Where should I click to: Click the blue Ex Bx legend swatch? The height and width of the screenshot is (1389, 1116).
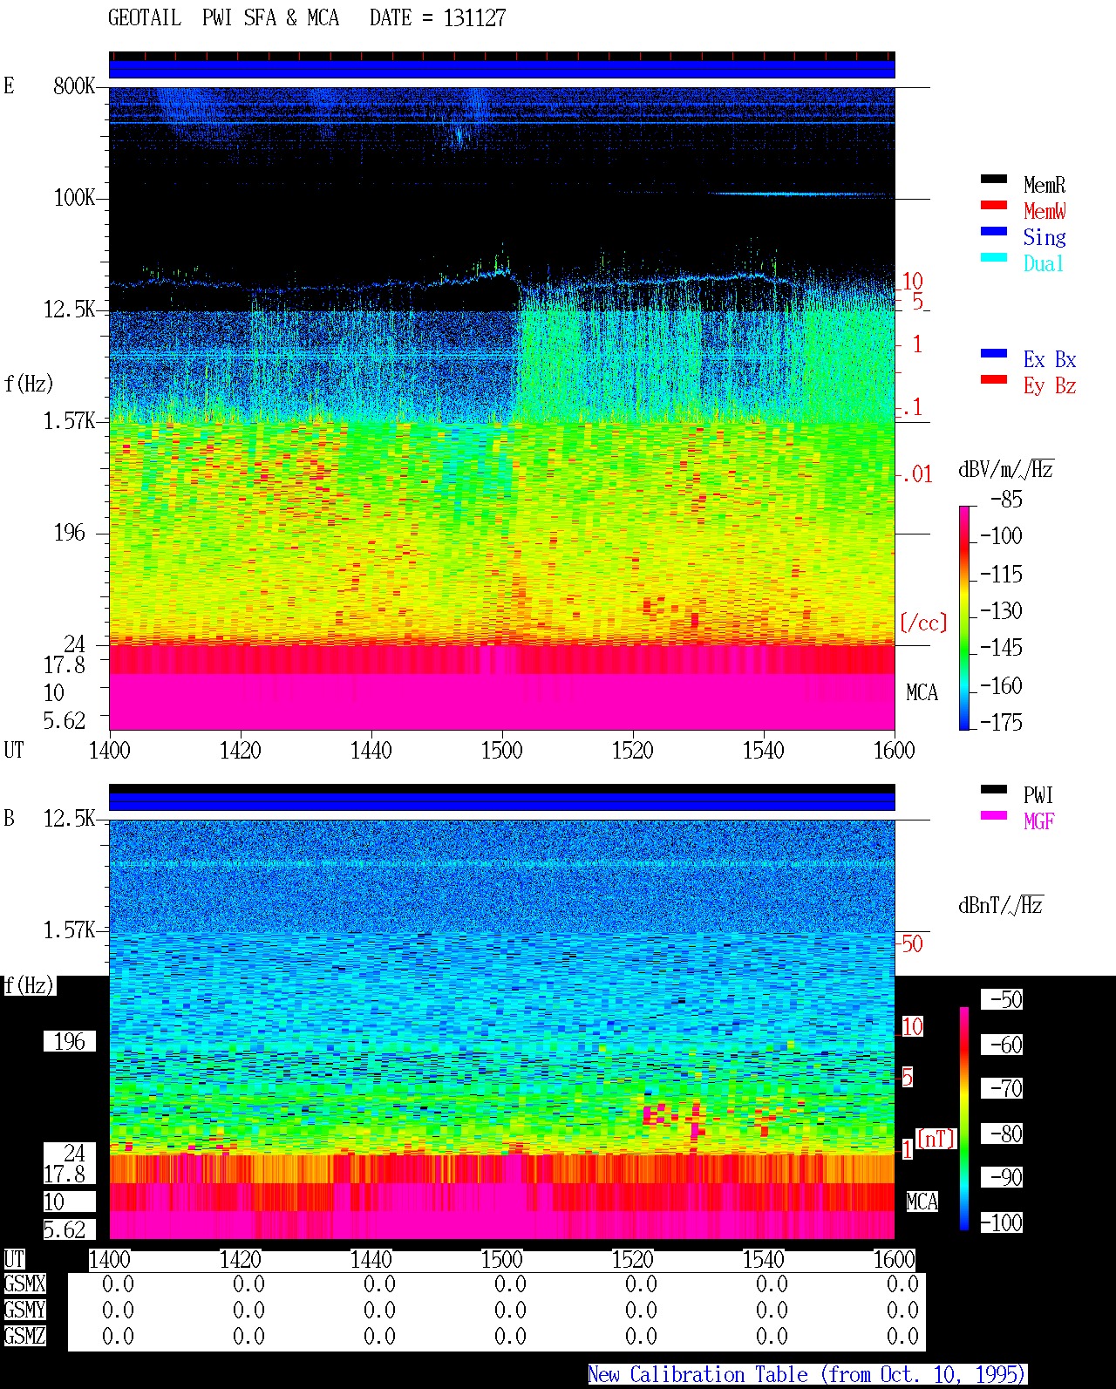(x=994, y=354)
